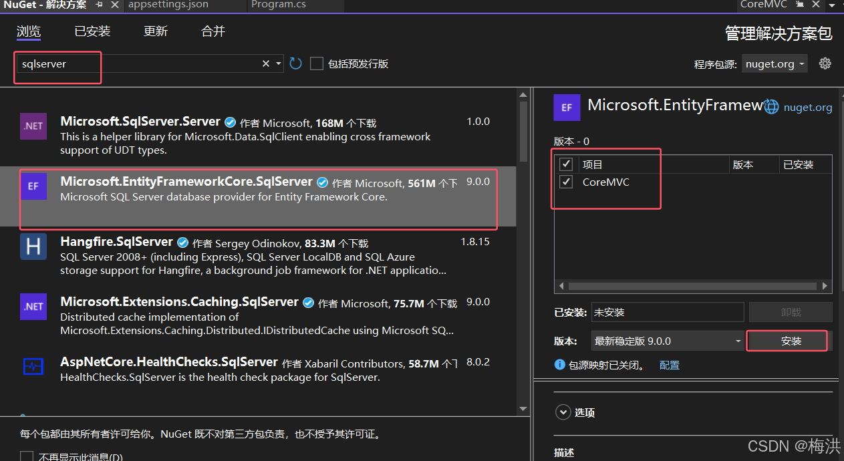The width and height of the screenshot is (844, 461).
Task: Toggle Include prerelease checkbox
Action: tap(317, 63)
